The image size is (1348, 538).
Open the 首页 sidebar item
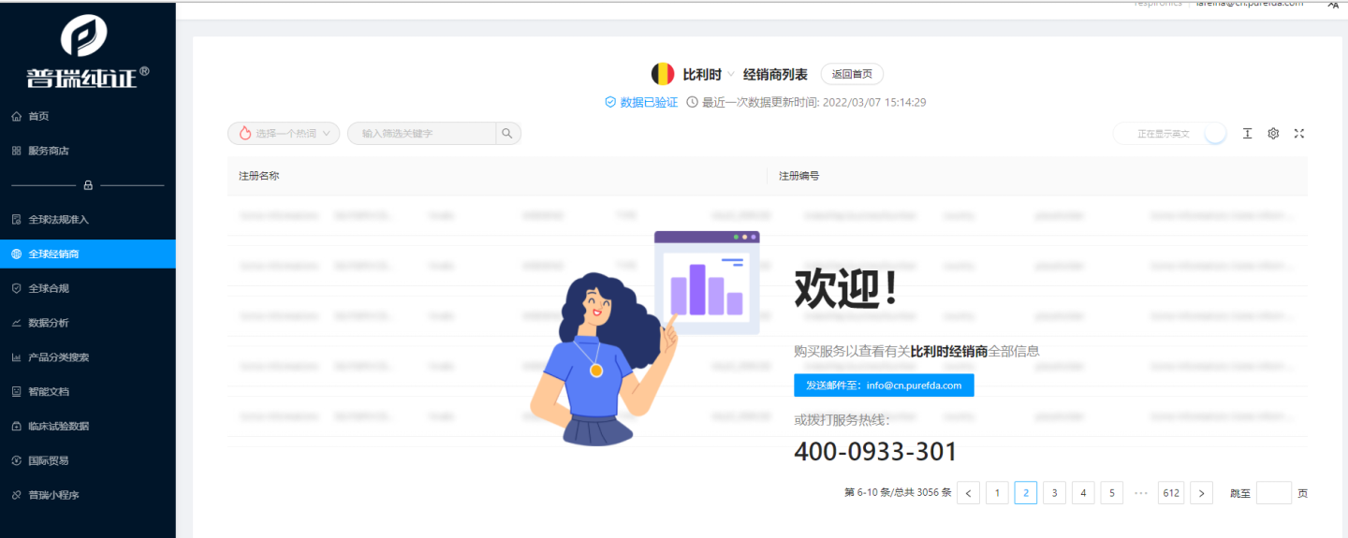click(x=88, y=116)
